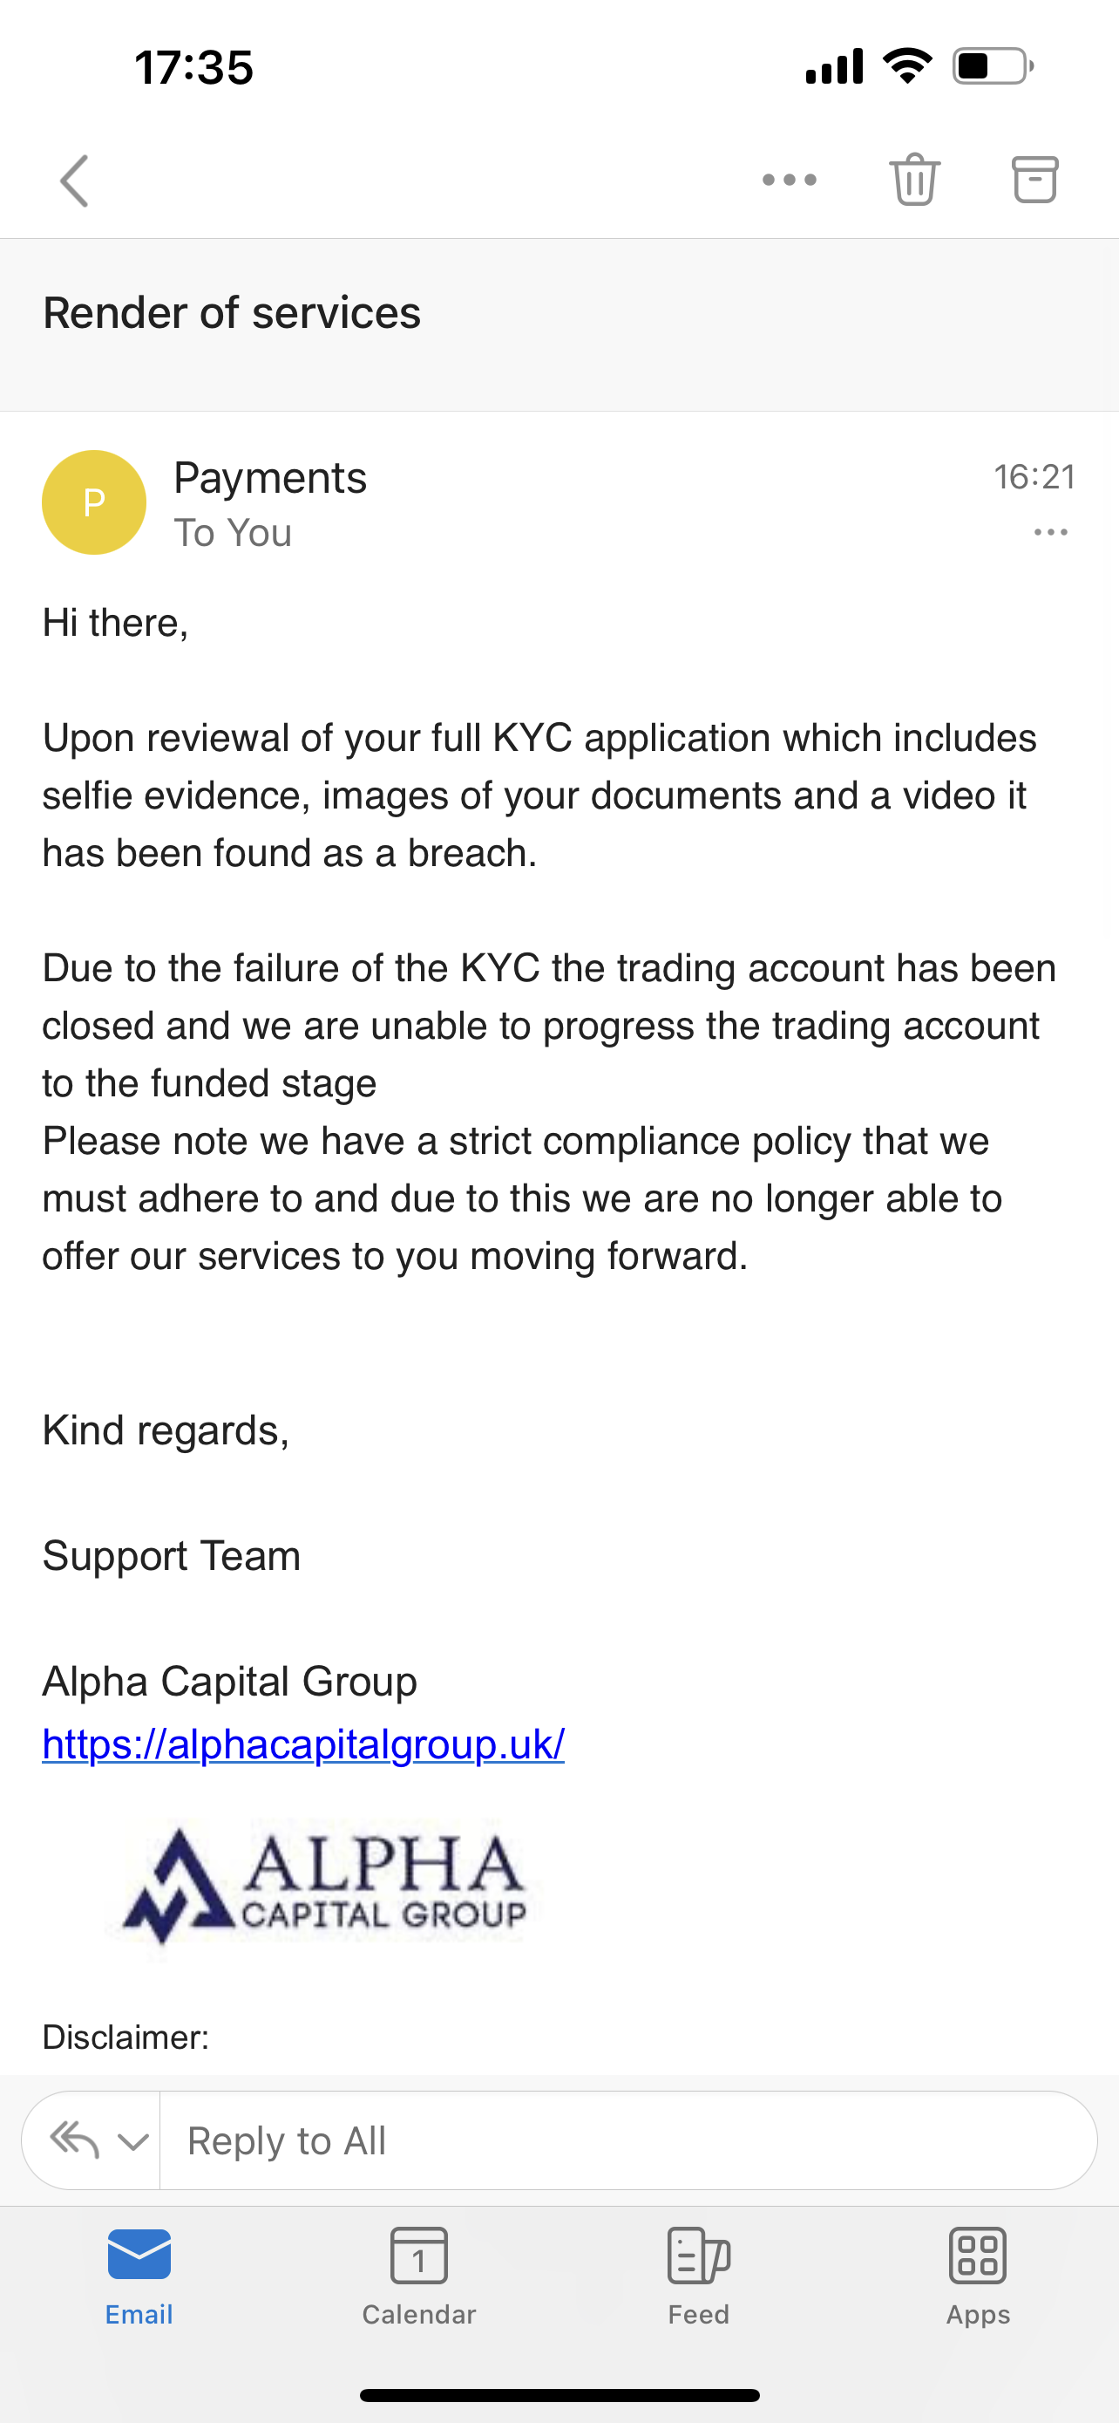Open the alphacapitalgroup.uk link
This screenshot has width=1119, height=2423.
[303, 1744]
